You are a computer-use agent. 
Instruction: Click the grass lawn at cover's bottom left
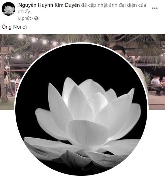[x=7, y=106]
